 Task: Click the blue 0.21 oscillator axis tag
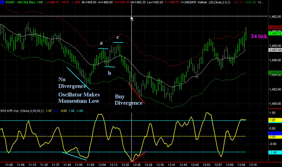tap(275, 133)
